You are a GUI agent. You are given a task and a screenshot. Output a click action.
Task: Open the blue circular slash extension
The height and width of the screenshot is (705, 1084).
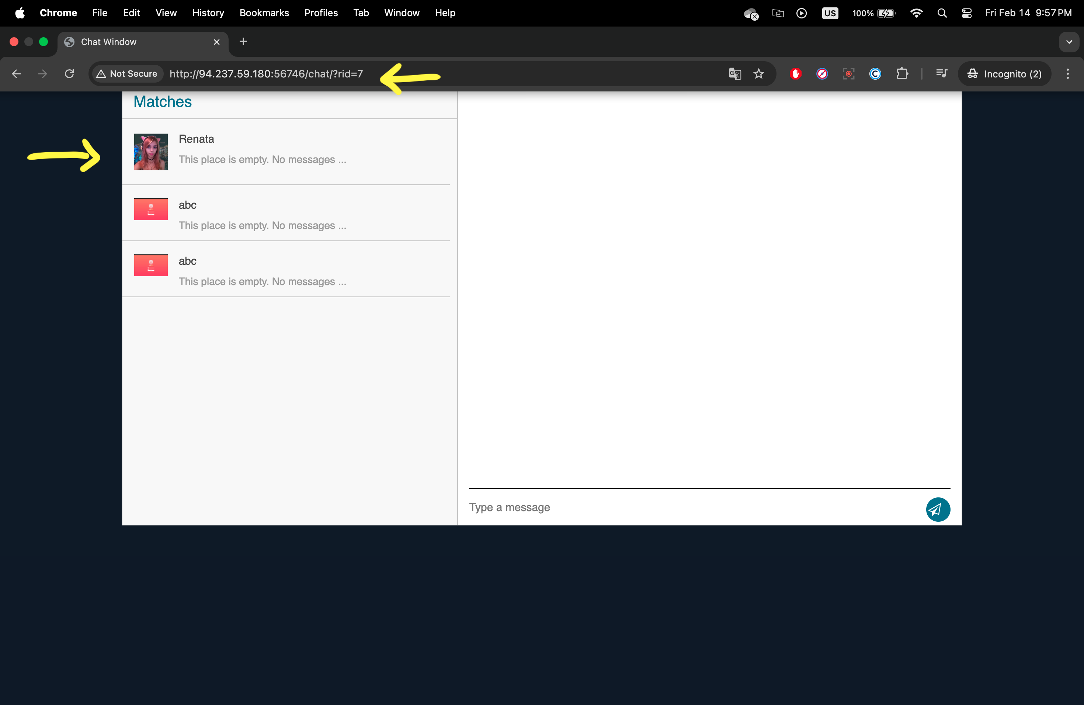pyautogui.click(x=821, y=74)
